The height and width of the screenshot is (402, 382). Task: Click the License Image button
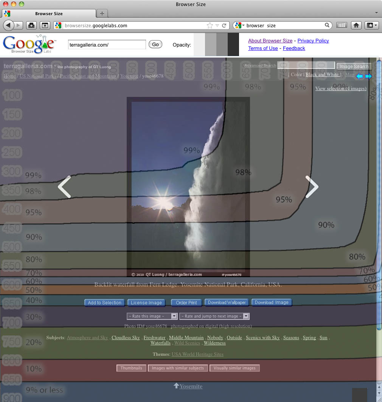(146, 303)
